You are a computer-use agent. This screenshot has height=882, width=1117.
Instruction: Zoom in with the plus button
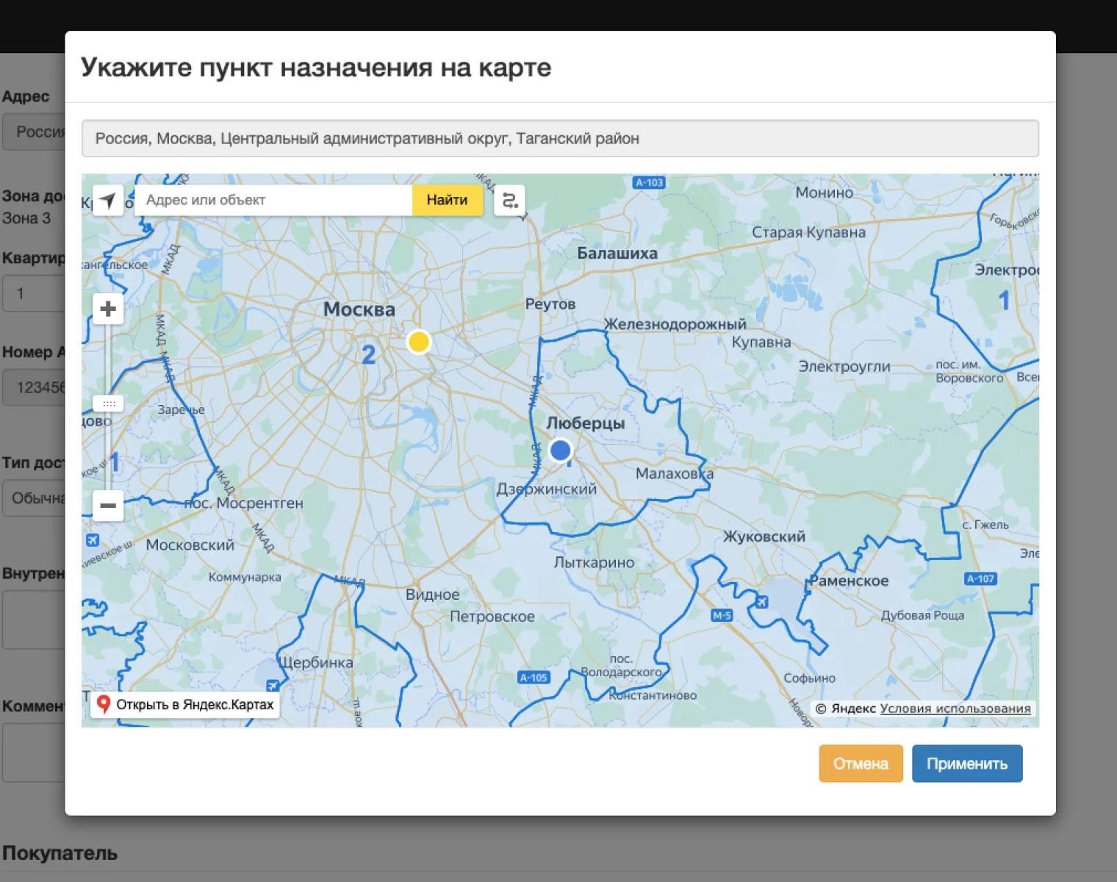108,309
